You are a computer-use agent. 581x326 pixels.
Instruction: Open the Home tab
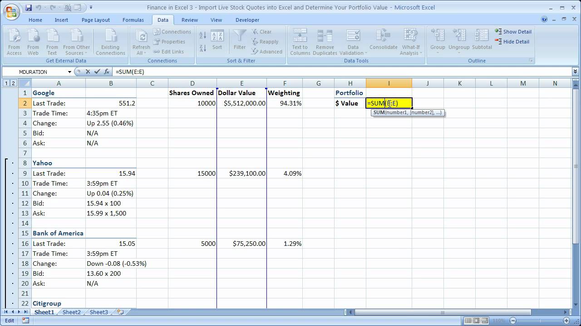(35, 20)
